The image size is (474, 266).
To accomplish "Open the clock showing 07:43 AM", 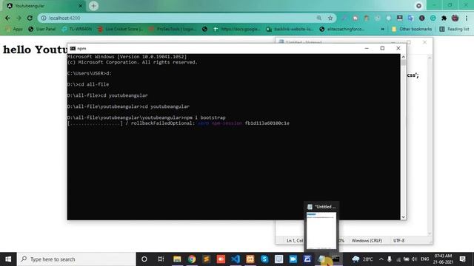I will click(443, 259).
